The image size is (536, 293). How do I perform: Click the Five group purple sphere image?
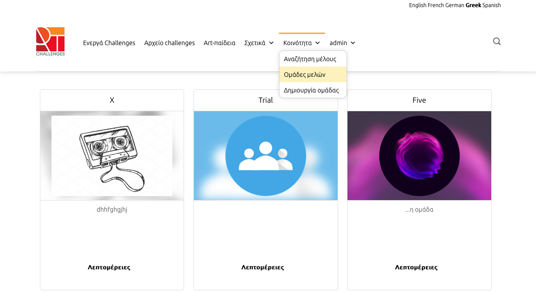pyautogui.click(x=419, y=155)
